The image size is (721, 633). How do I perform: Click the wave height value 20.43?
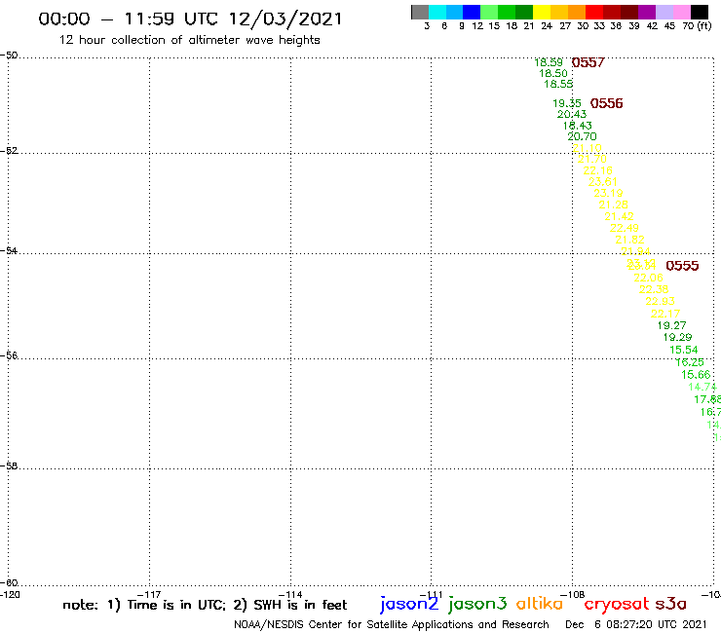(x=572, y=115)
